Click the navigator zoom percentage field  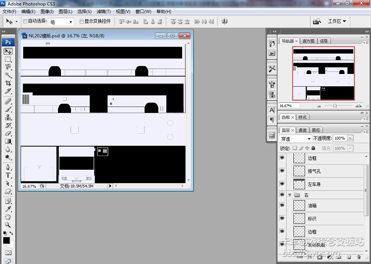click(x=289, y=106)
